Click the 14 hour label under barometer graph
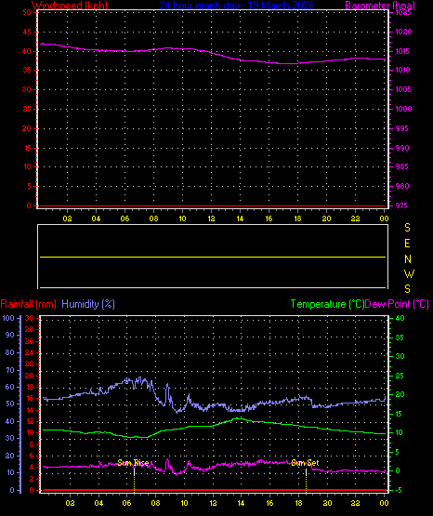433x516 pixels. tap(240, 218)
